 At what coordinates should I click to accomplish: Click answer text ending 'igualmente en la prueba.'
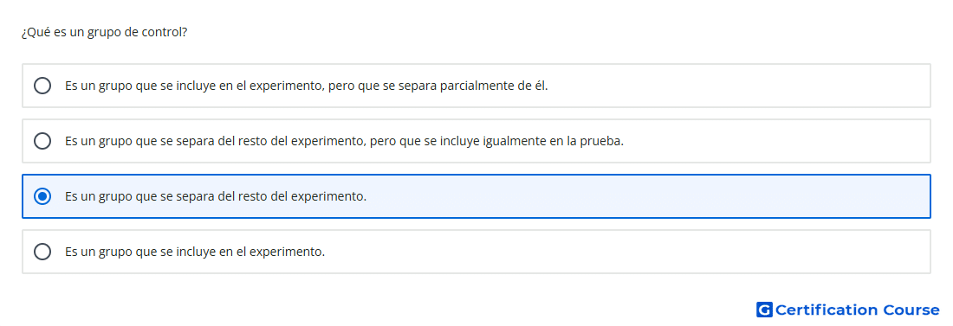345,141
